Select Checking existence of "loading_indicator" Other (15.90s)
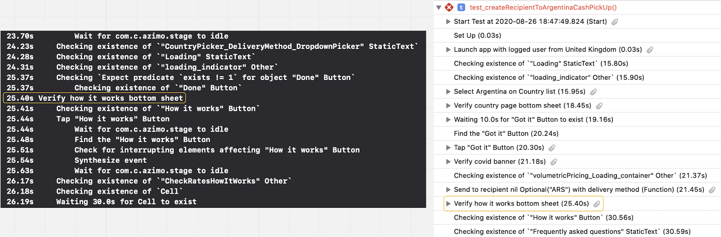 coord(549,77)
